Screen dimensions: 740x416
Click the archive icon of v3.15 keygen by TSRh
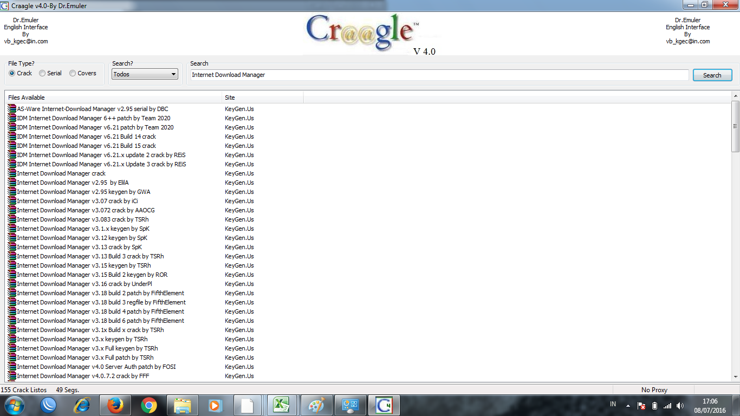click(x=12, y=265)
